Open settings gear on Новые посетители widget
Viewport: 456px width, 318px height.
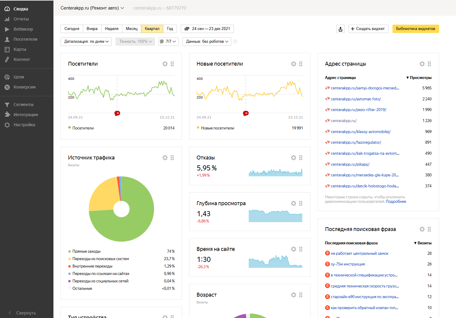(x=294, y=64)
